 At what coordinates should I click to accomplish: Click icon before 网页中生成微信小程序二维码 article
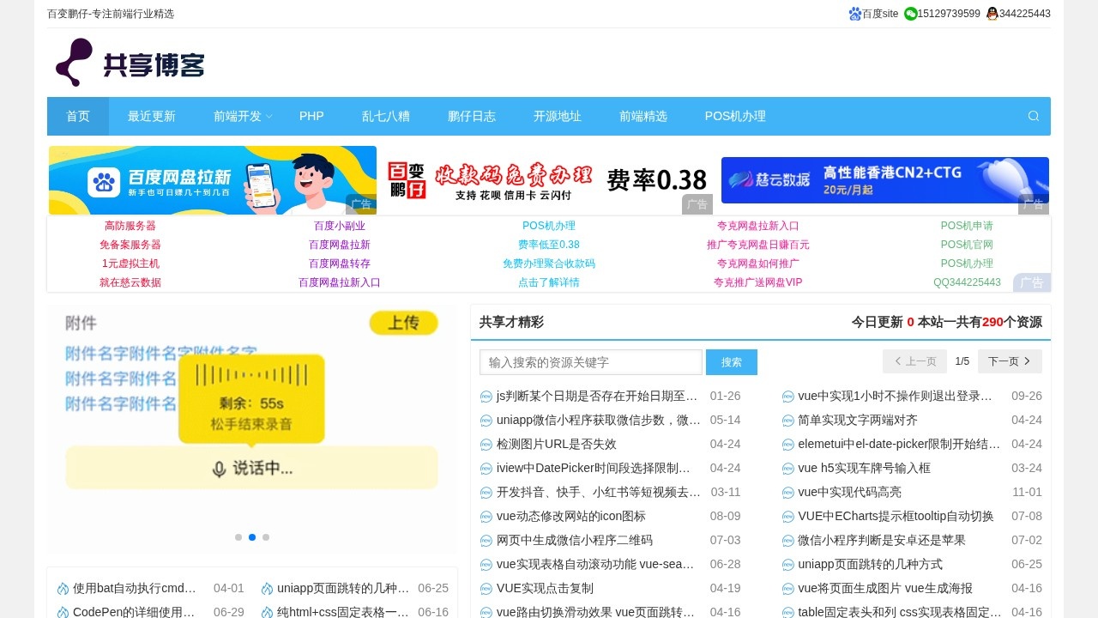click(486, 541)
